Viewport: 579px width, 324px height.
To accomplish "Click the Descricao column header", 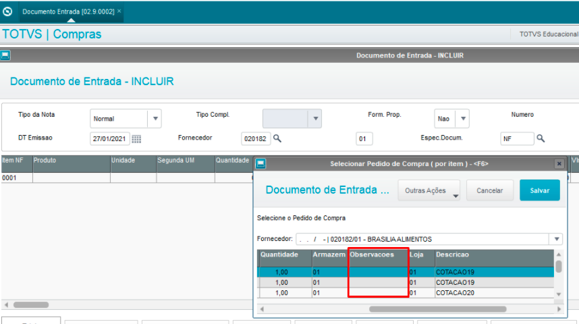I will [x=495, y=258].
